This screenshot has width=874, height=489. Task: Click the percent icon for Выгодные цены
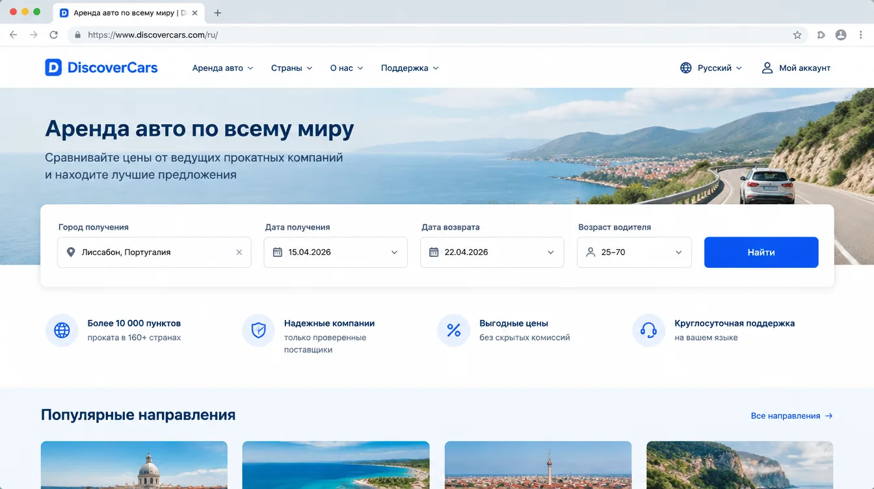point(453,330)
